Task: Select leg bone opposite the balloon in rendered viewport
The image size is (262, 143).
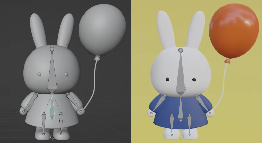Action: pos(172,125)
